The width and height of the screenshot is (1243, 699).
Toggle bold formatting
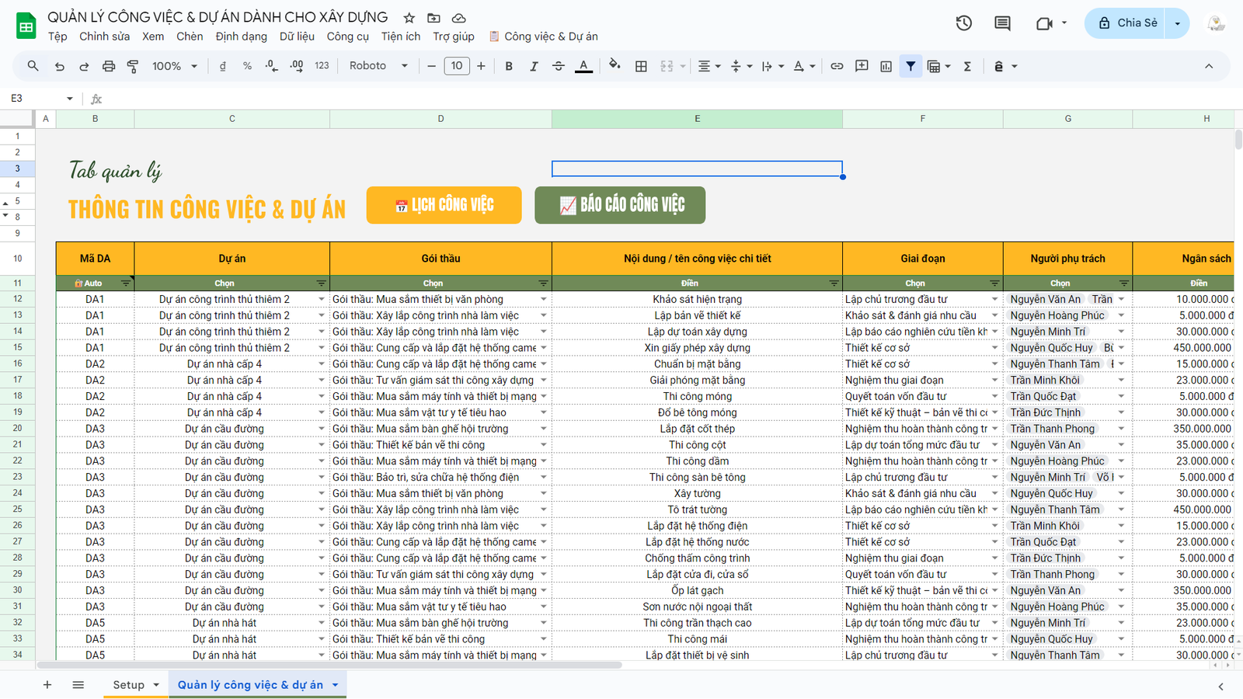(x=509, y=67)
